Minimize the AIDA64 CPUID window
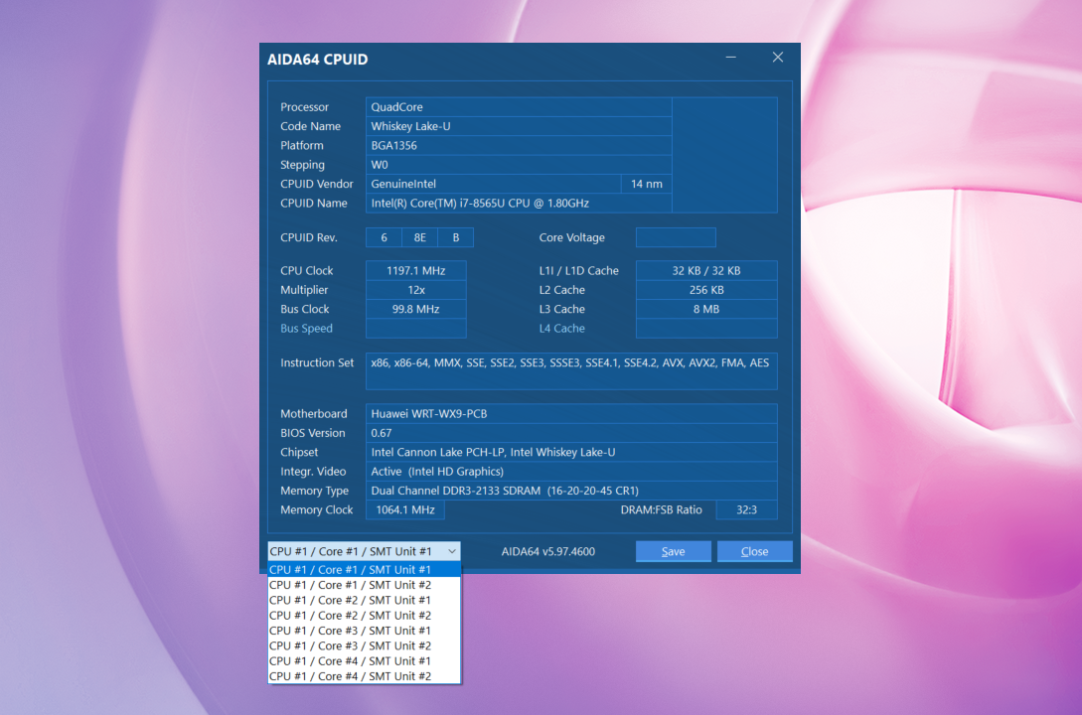The width and height of the screenshot is (1082, 715). pyautogui.click(x=730, y=58)
